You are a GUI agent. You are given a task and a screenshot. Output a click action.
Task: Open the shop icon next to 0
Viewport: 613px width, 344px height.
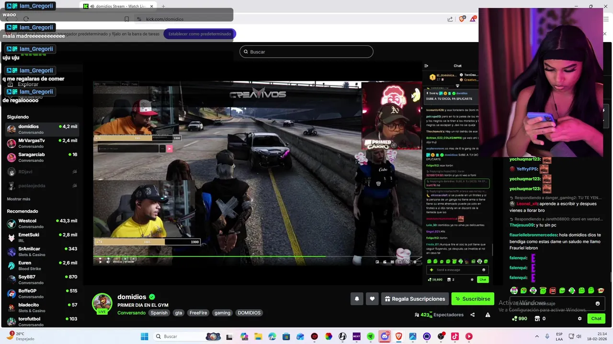click(x=537, y=319)
